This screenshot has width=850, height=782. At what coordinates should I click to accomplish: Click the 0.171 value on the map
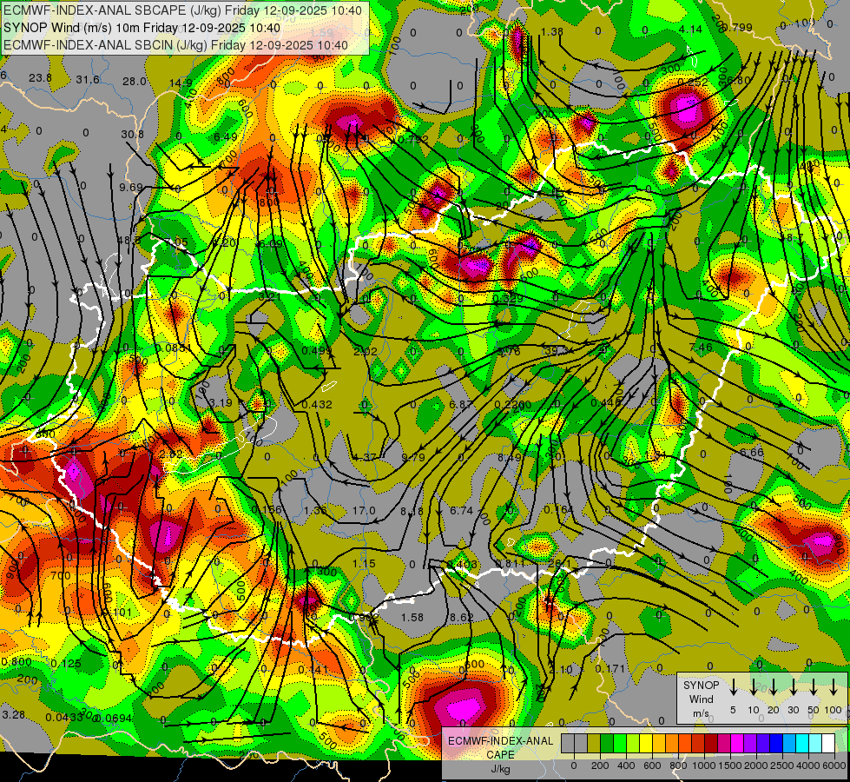[609, 668]
